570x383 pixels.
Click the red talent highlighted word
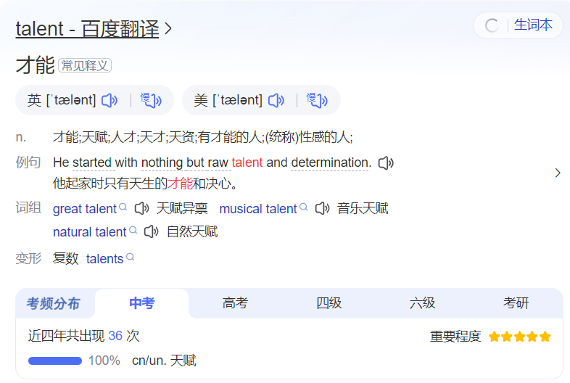click(x=247, y=162)
